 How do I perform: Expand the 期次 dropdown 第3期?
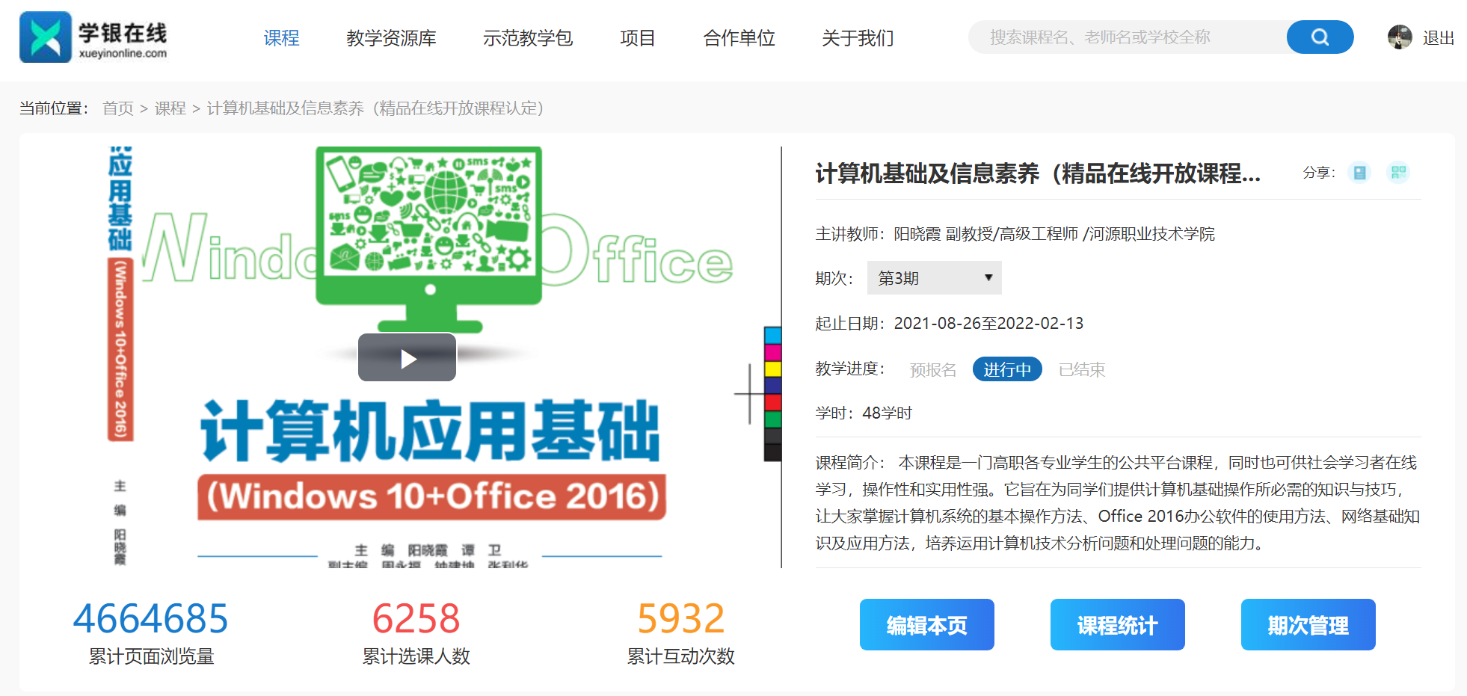coord(934,278)
